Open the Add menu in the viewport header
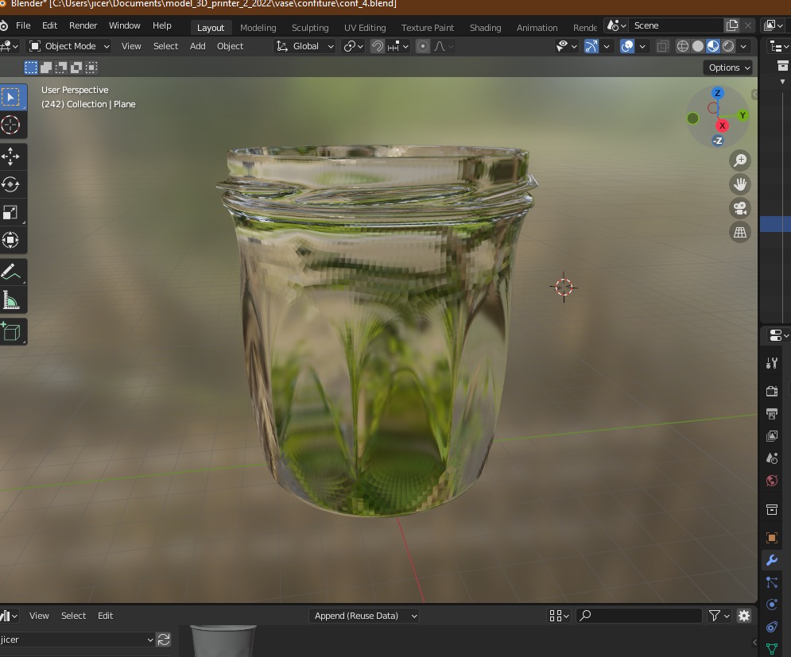791x657 pixels. (x=197, y=46)
